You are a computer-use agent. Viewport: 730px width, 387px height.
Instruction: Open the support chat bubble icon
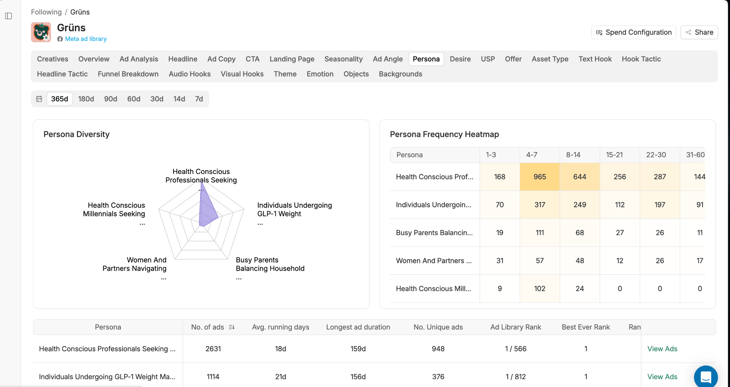point(706,377)
